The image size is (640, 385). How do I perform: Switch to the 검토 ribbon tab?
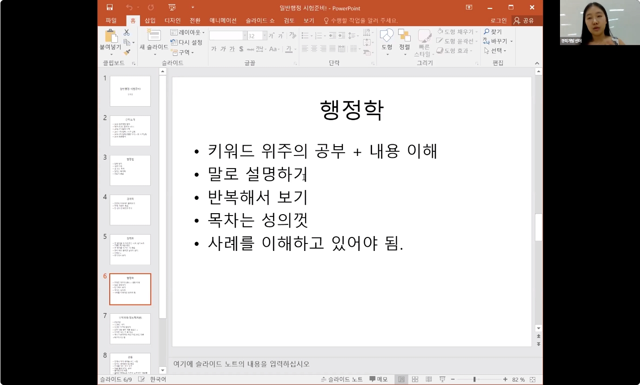tap(289, 20)
